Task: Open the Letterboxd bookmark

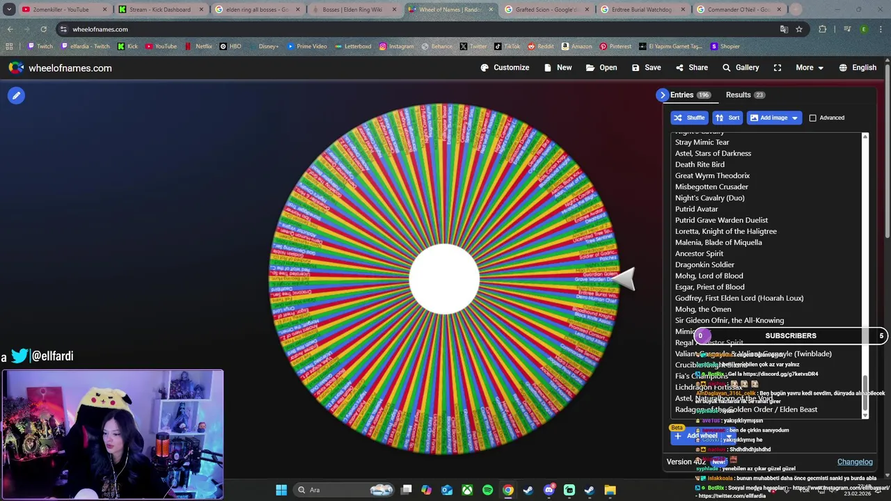Action: click(353, 47)
